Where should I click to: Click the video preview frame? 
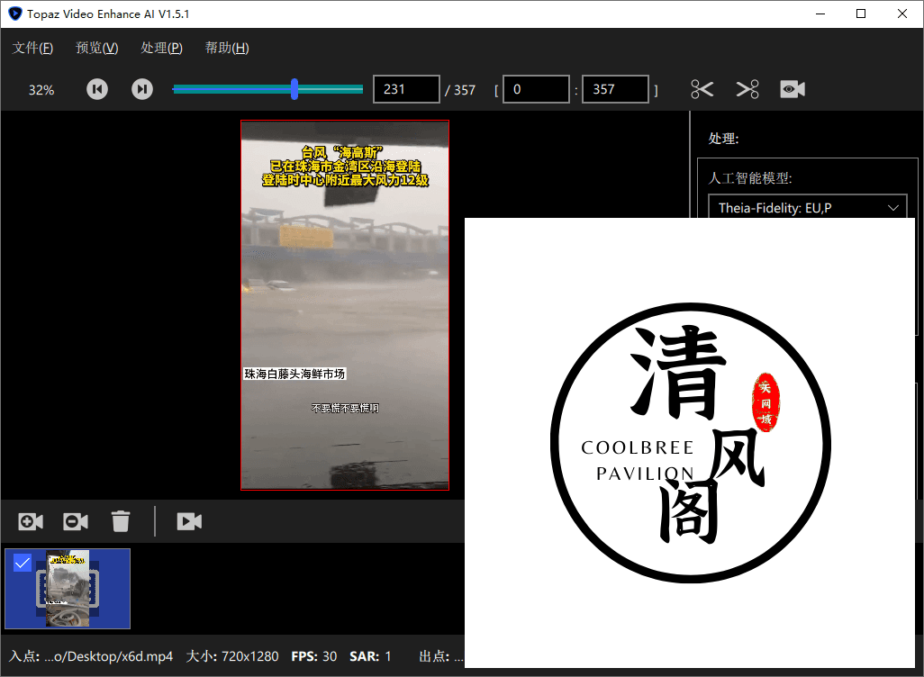click(345, 305)
